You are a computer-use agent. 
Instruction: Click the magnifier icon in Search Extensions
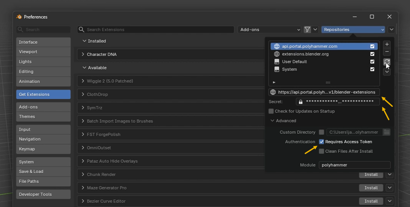click(81, 29)
